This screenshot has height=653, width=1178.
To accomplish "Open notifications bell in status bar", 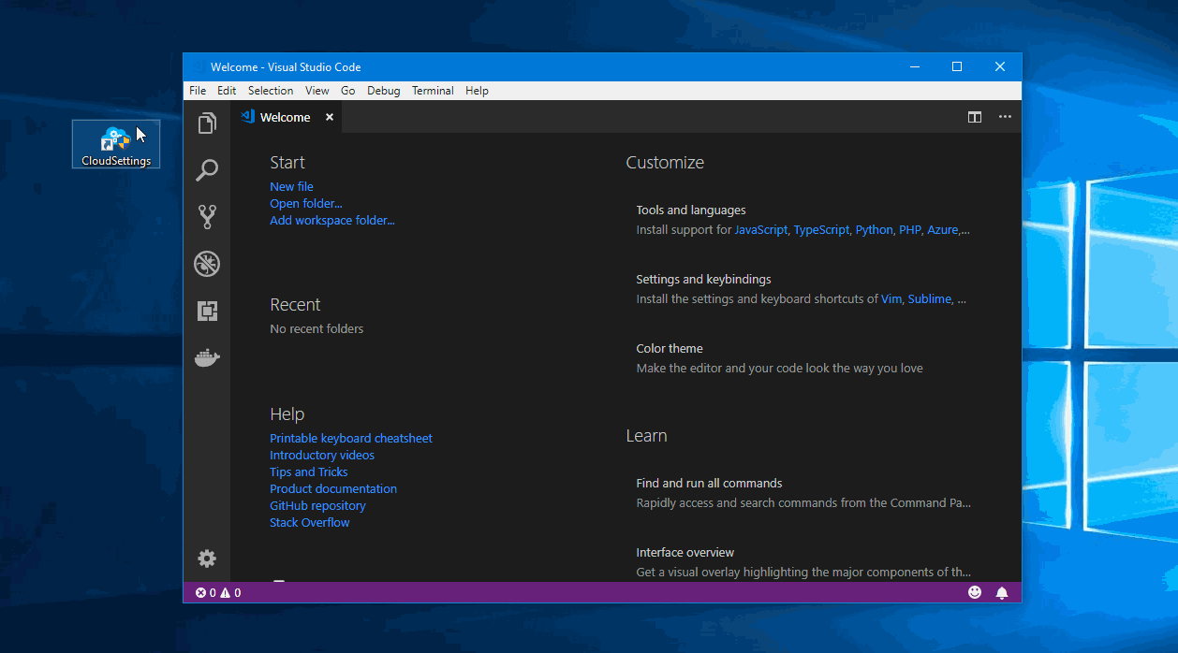I will [x=1002, y=592].
